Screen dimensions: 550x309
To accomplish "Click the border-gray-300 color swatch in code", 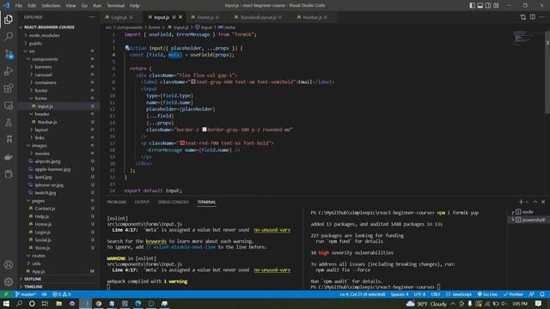I will tap(205, 130).
